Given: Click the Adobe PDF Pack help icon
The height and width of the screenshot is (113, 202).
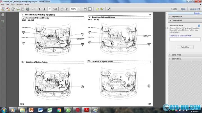Looking at the screenshot, I should tap(199, 25).
